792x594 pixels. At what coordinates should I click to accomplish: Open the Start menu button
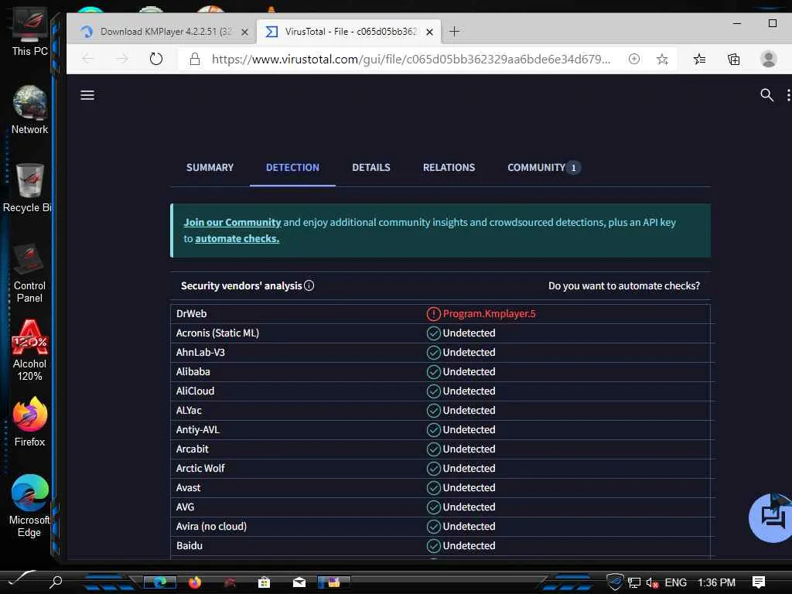coord(20,579)
